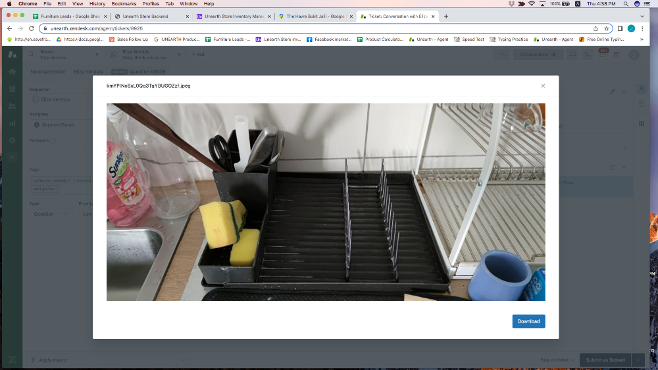658x370 pixels.
Task: Click the Chrome address bar URL
Action: pyautogui.click(x=97, y=28)
